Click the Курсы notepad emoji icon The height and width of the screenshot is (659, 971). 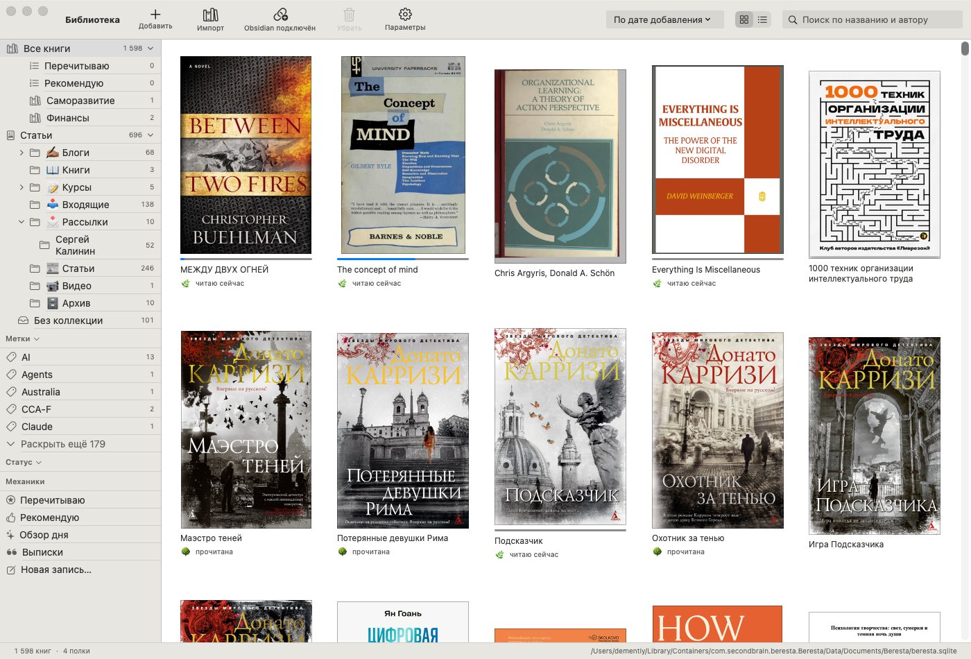coord(53,187)
